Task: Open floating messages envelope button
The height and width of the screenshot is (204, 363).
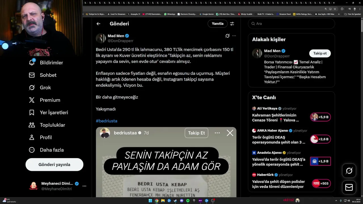Action: tap(349, 188)
